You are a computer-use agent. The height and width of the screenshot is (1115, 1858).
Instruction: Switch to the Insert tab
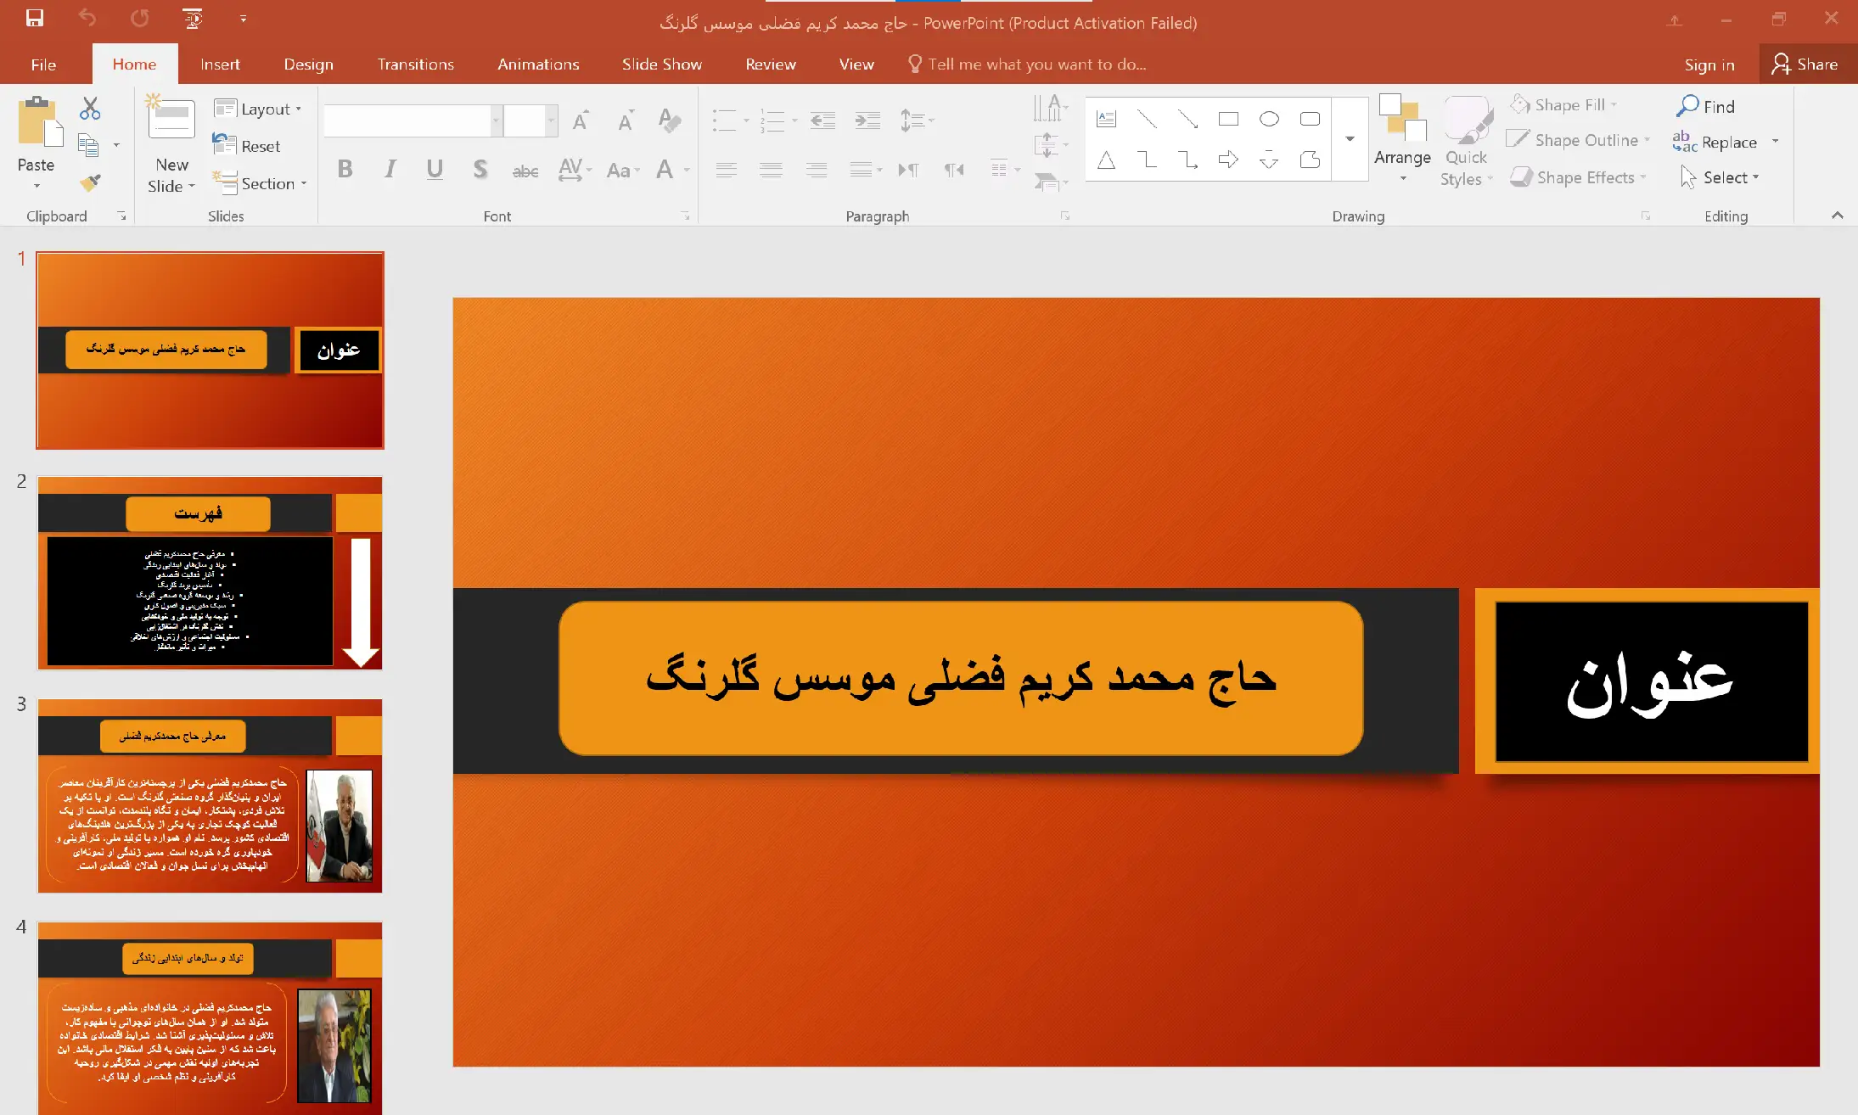(220, 64)
